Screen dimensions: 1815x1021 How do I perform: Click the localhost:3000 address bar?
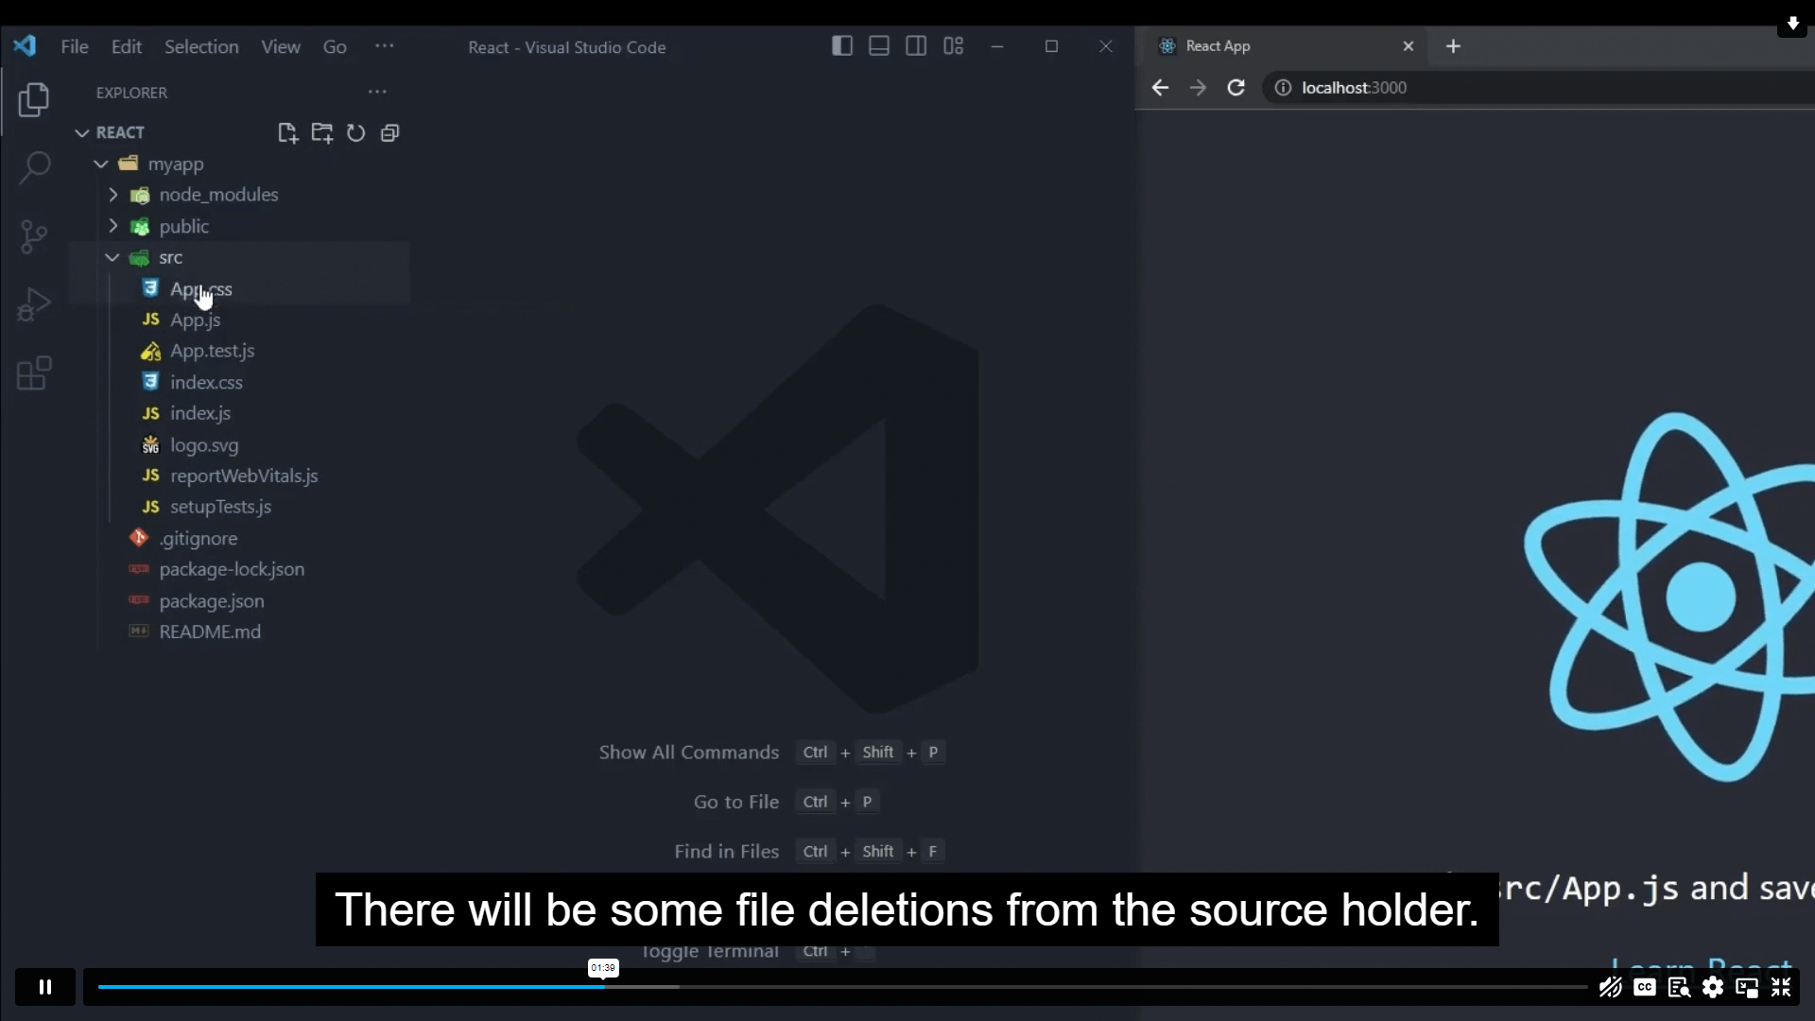click(1354, 87)
